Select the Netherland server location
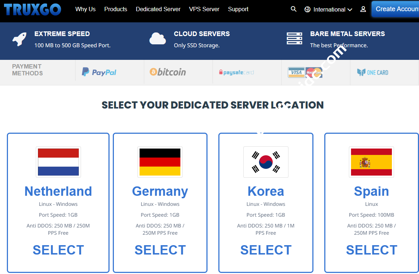 pyautogui.click(x=58, y=250)
